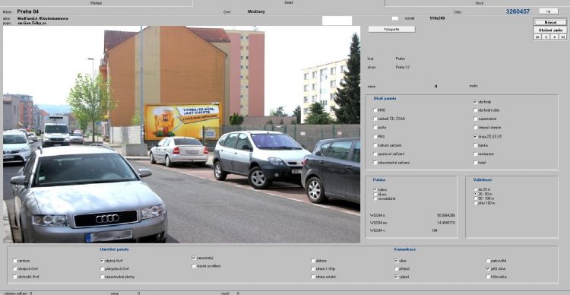The height and width of the screenshot is (295, 570).
Task: Tick the parkoviště checkbox
Action: pos(488,261)
